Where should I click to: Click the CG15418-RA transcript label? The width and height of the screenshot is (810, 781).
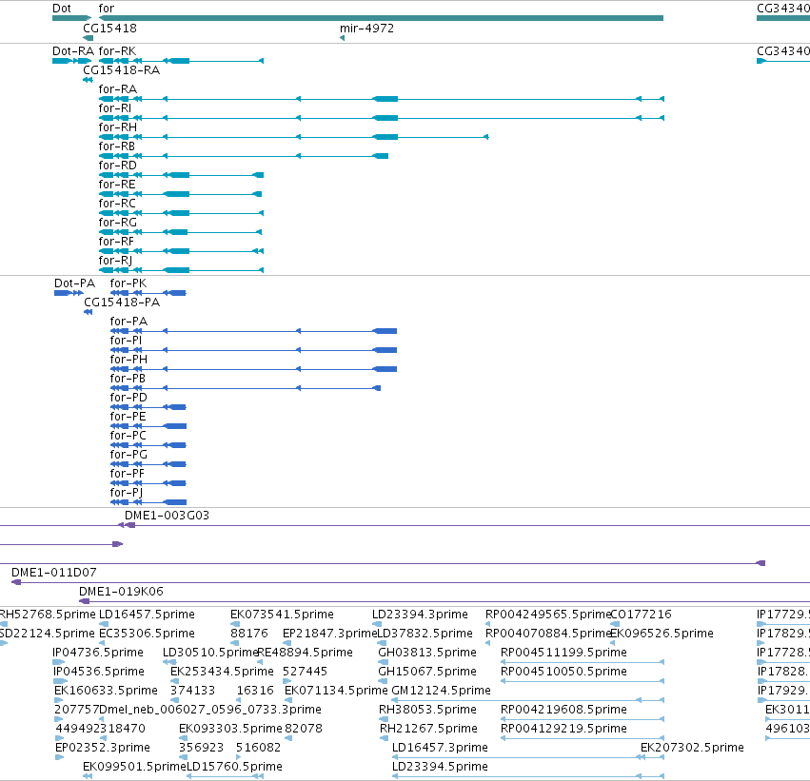tap(121, 70)
